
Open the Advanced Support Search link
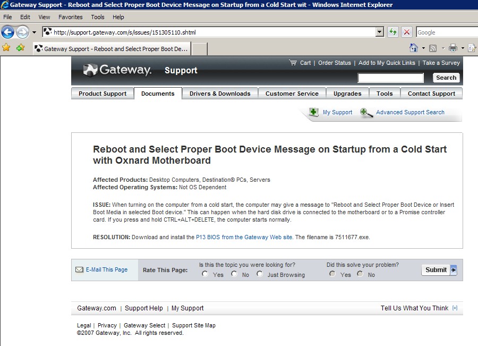point(410,112)
